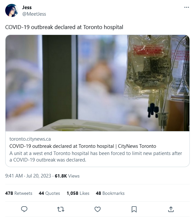The image size is (195, 217).
Task: Open the @MeetJess handle link
Action: pyautogui.click(x=34, y=14)
